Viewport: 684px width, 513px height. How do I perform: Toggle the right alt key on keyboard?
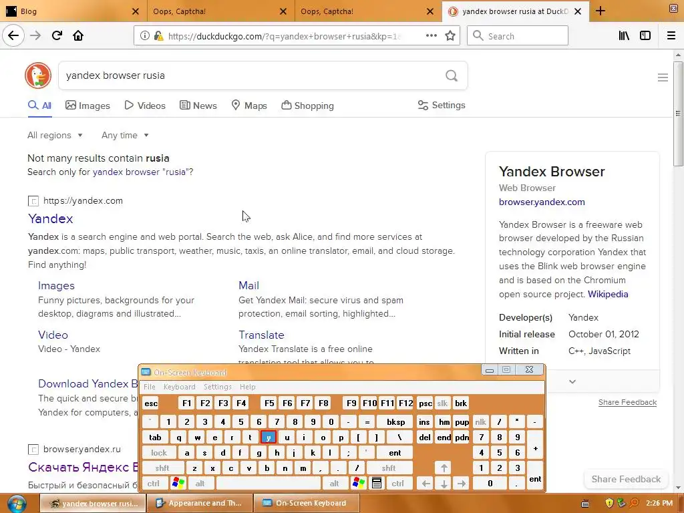click(x=335, y=484)
